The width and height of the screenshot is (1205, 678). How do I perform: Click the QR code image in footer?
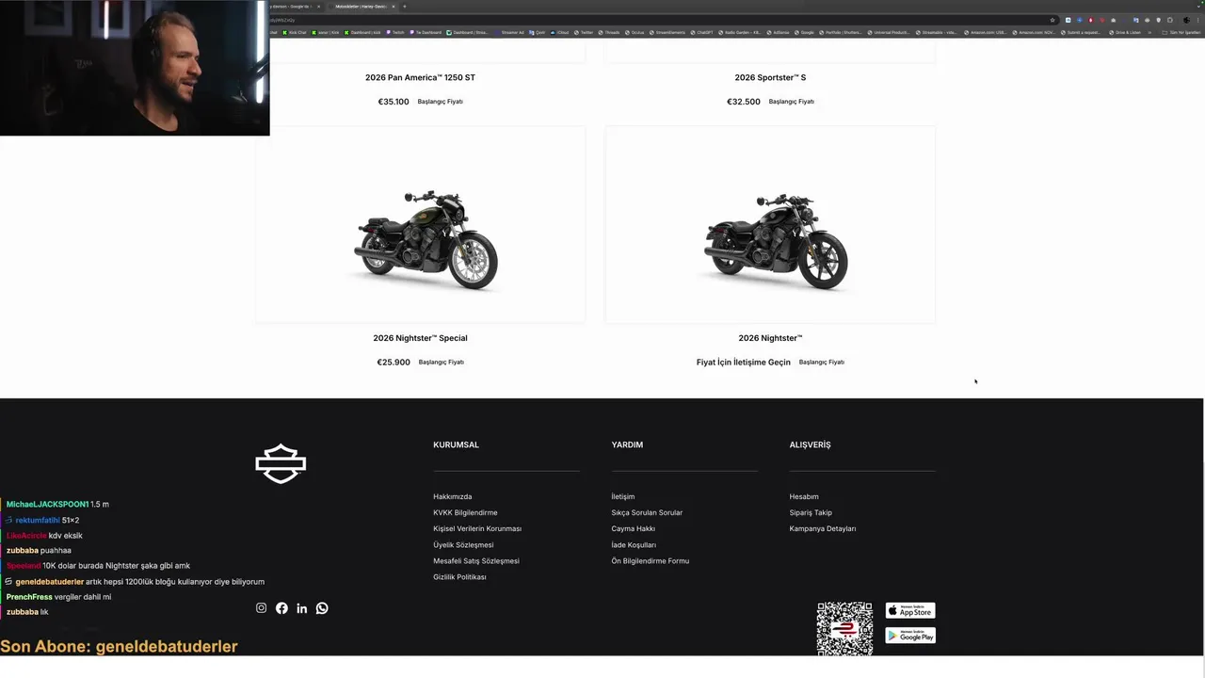(844, 628)
